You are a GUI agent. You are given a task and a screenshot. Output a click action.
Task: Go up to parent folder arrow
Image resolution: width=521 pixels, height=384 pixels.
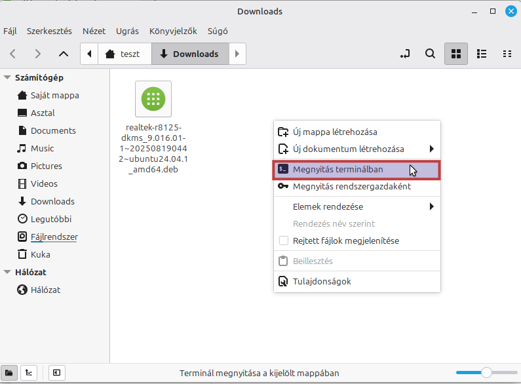63,54
